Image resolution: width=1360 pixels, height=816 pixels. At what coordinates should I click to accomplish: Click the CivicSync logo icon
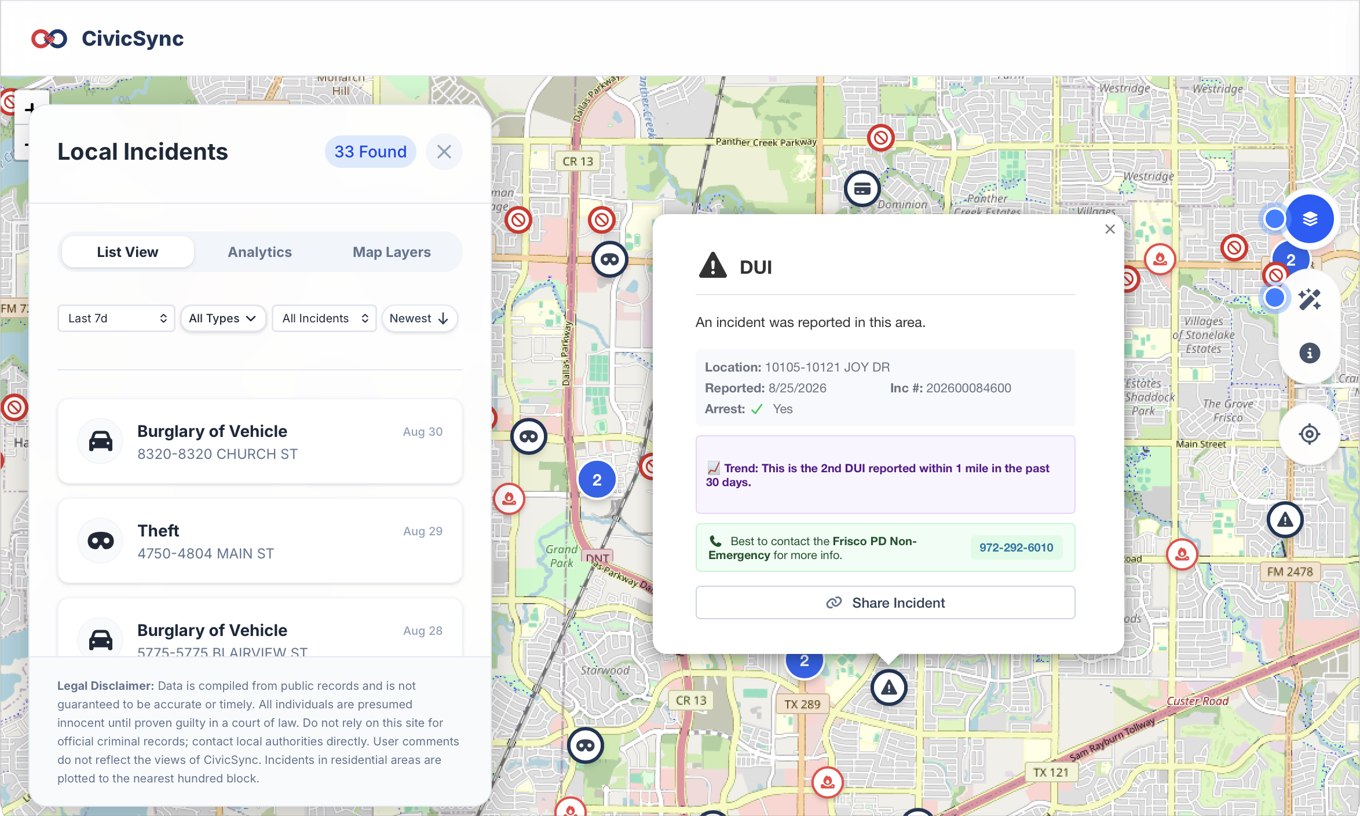[x=49, y=39]
